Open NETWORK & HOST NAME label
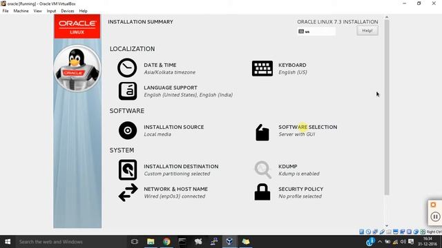Image resolution: width=442 pixels, height=248 pixels. click(x=176, y=189)
